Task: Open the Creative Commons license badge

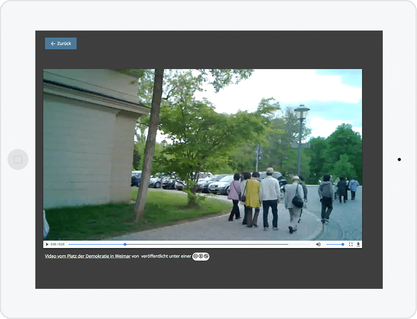Action: [201, 256]
